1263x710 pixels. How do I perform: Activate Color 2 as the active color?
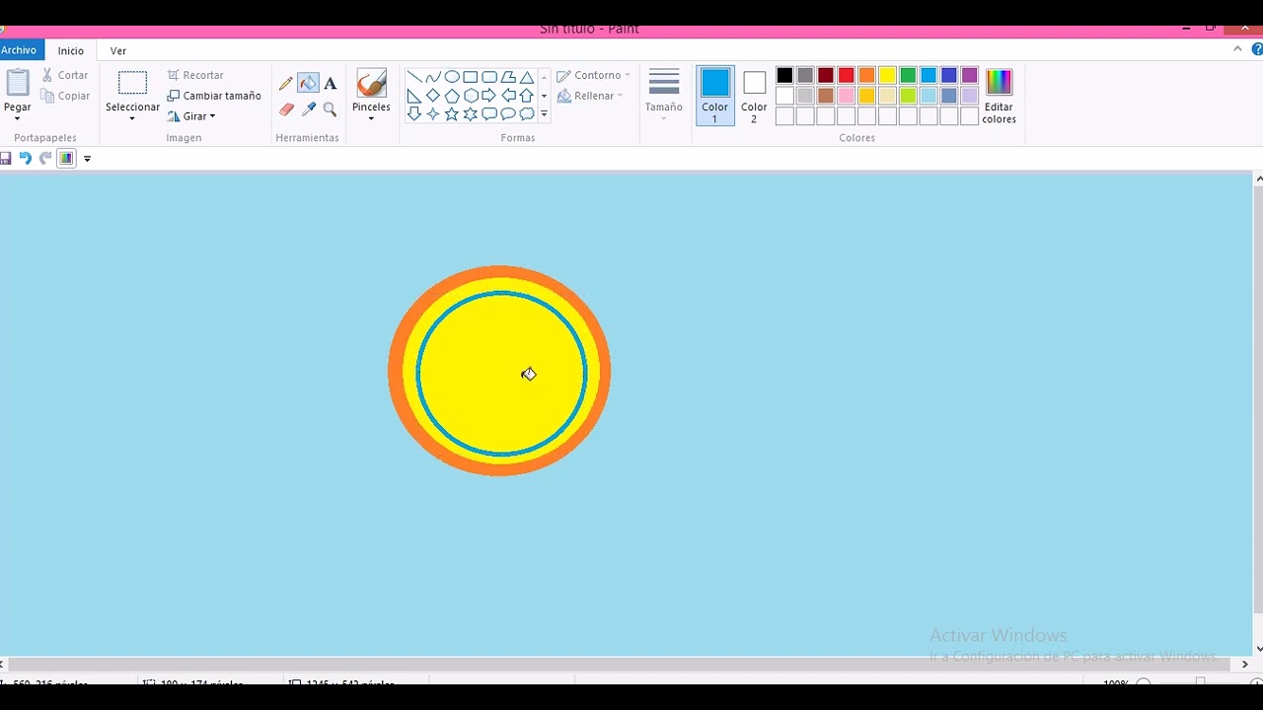(x=754, y=96)
